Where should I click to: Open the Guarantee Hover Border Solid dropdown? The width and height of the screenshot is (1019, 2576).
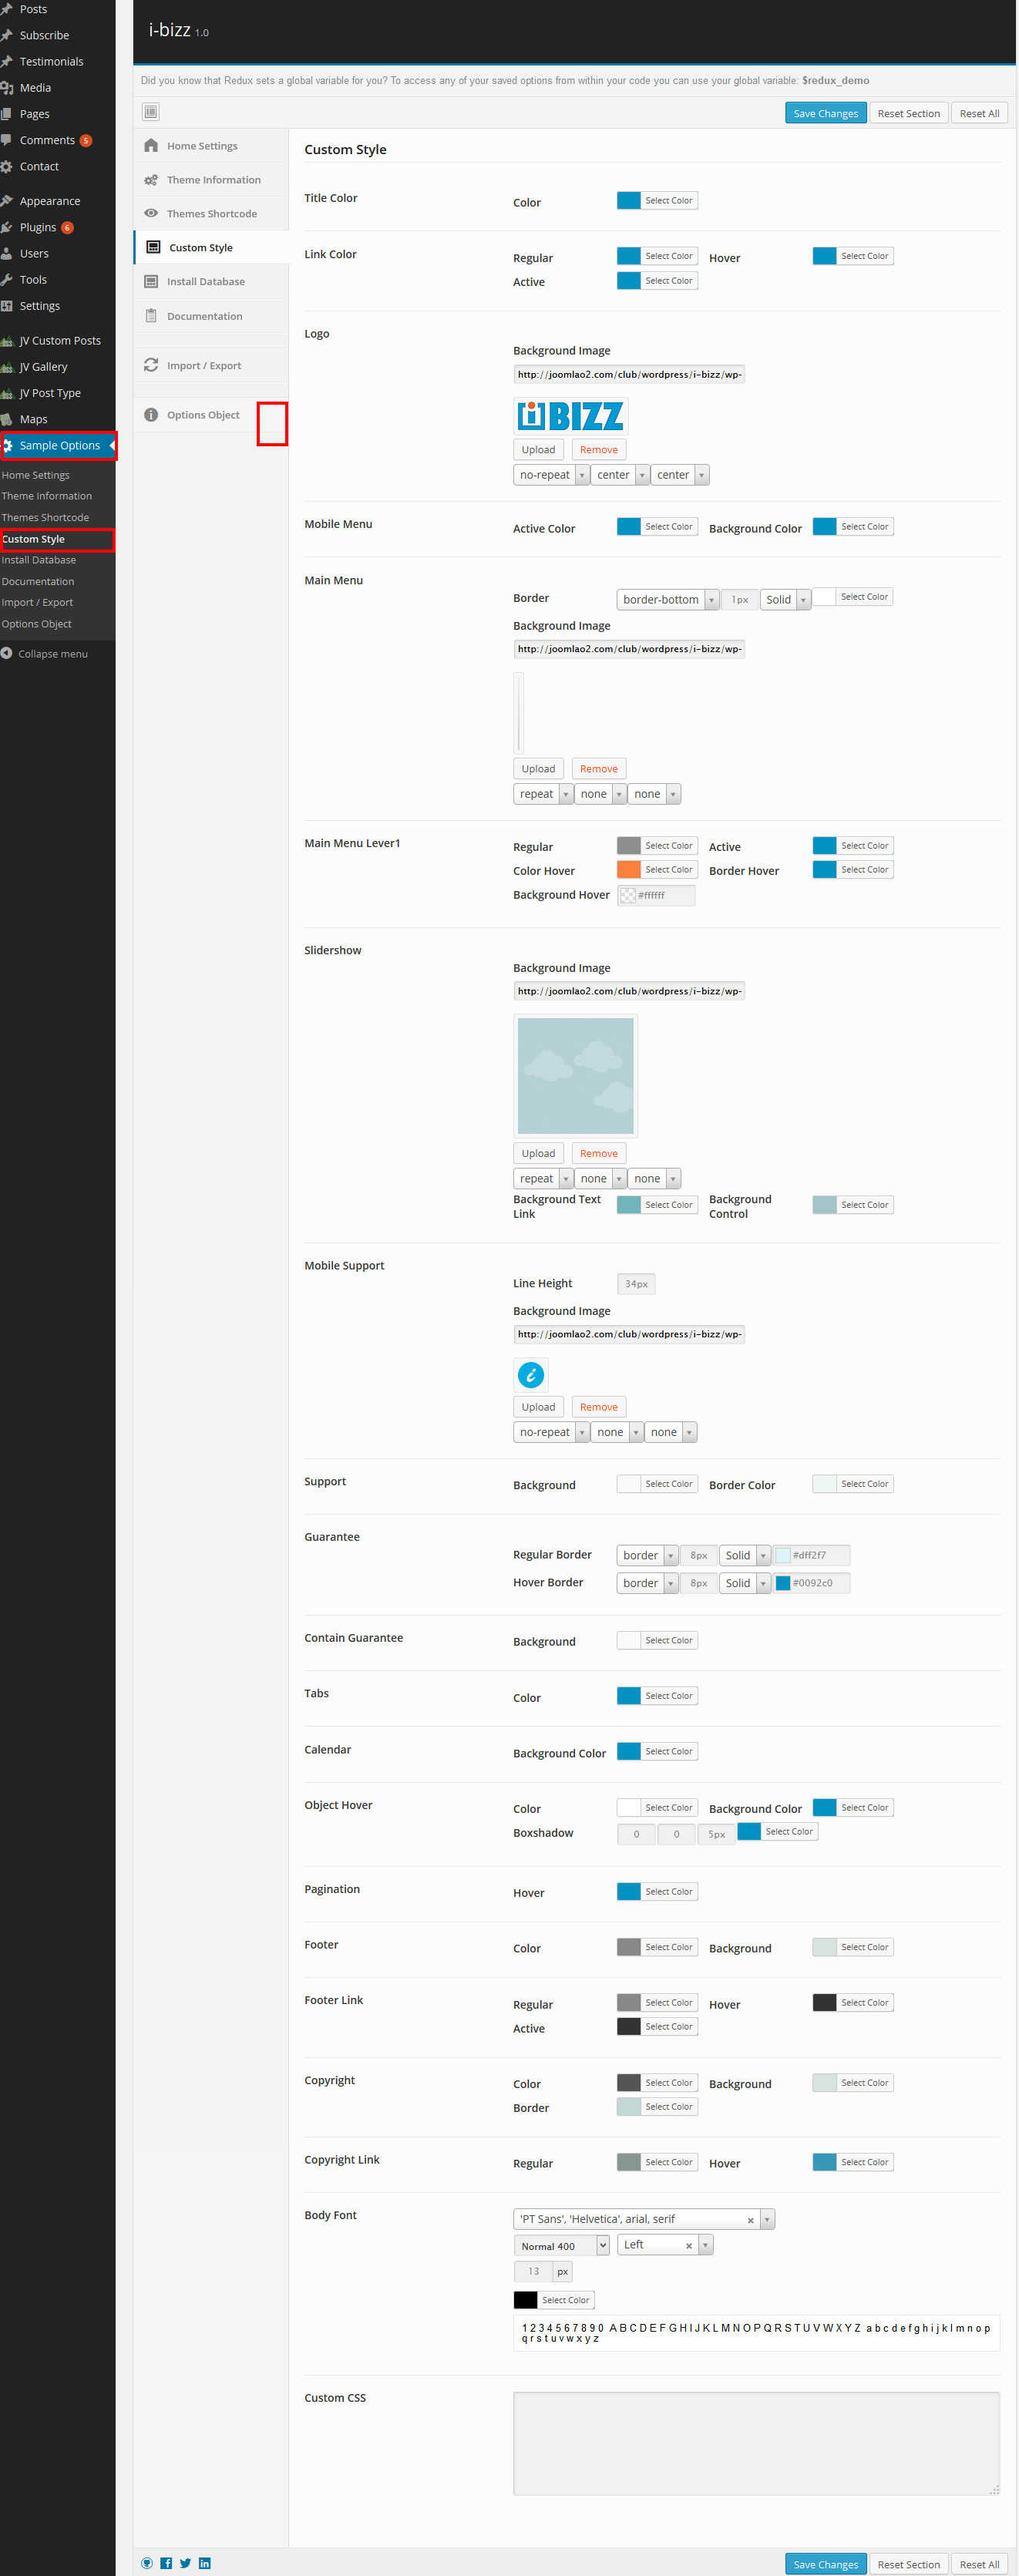pyautogui.click(x=745, y=1583)
